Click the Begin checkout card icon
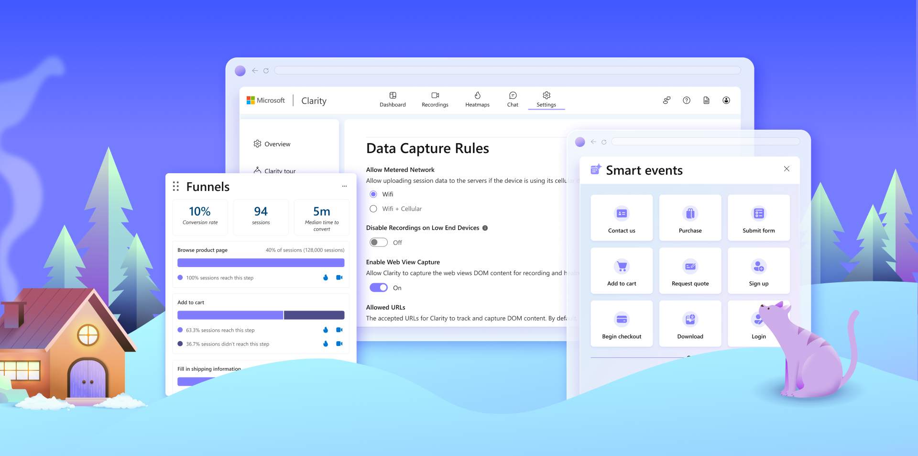This screenshot has height=456, width=918. tap(622, 319)
